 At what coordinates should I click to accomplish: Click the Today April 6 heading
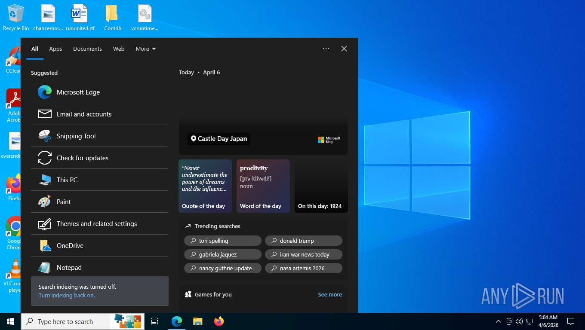point(200,72)
